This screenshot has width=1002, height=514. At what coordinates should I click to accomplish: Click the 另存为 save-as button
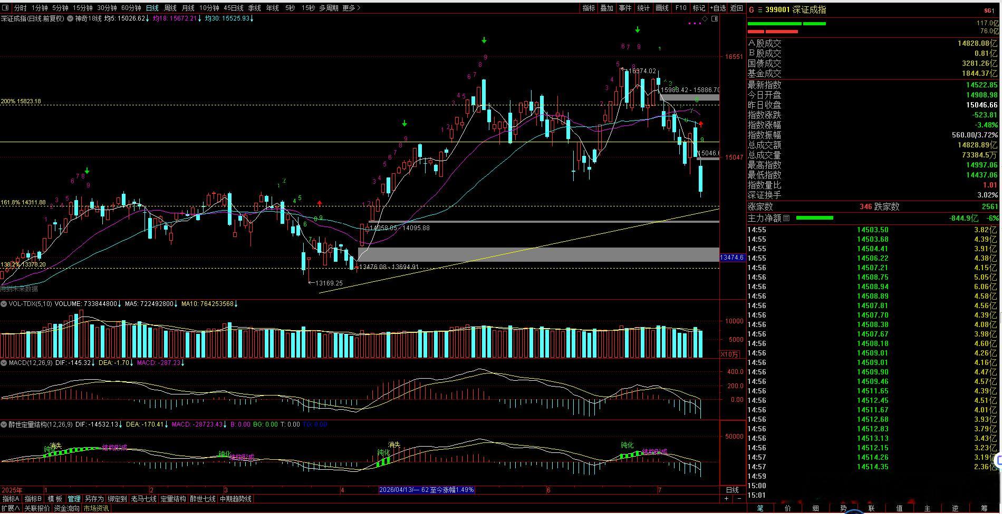pos(94,499)
